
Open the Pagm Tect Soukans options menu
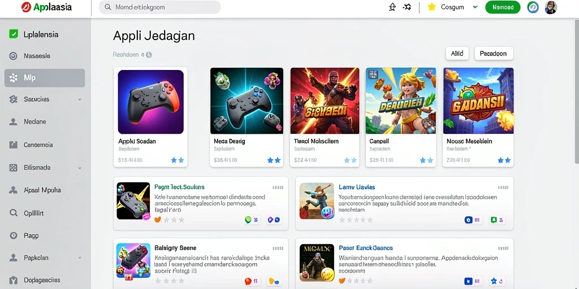(x=278, y=187)
